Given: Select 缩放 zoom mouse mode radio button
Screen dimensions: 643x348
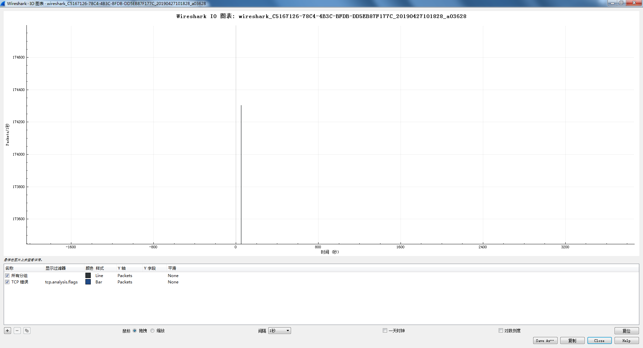Looking at the screenshot, I should (x=153, y=331).
